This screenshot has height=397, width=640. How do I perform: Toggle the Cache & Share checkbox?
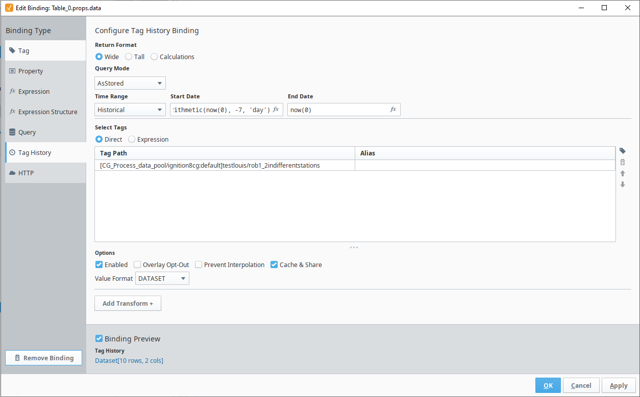click(274, 264)
